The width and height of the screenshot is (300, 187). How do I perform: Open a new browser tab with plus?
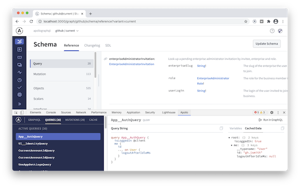(x=90, y=14)
